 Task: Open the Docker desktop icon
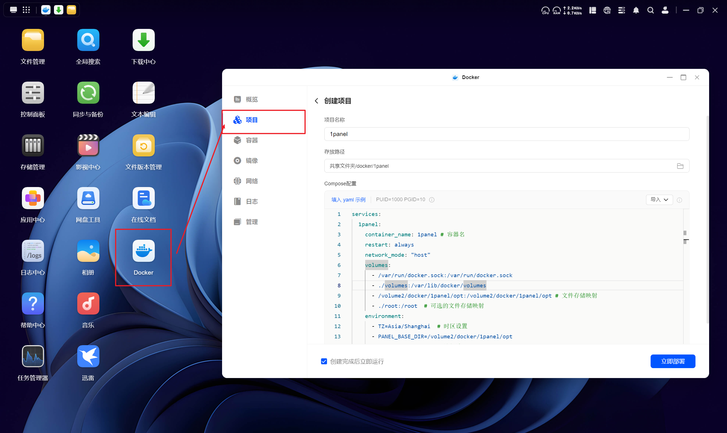(143, 251)
